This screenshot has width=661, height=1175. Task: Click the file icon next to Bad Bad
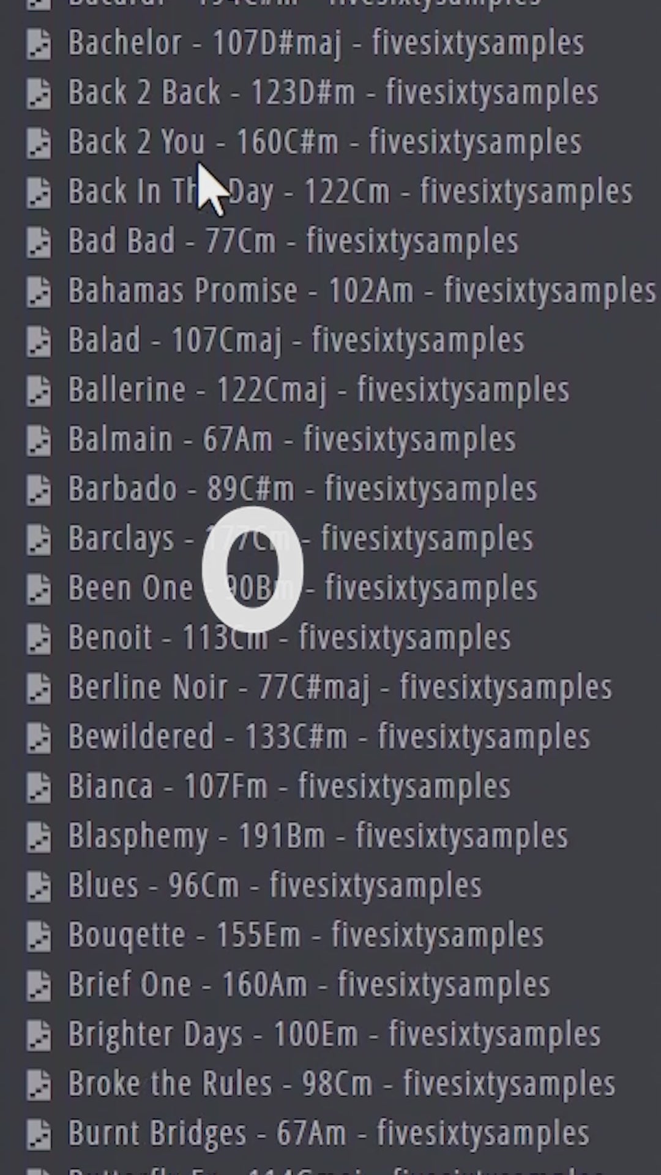[39, 242]
